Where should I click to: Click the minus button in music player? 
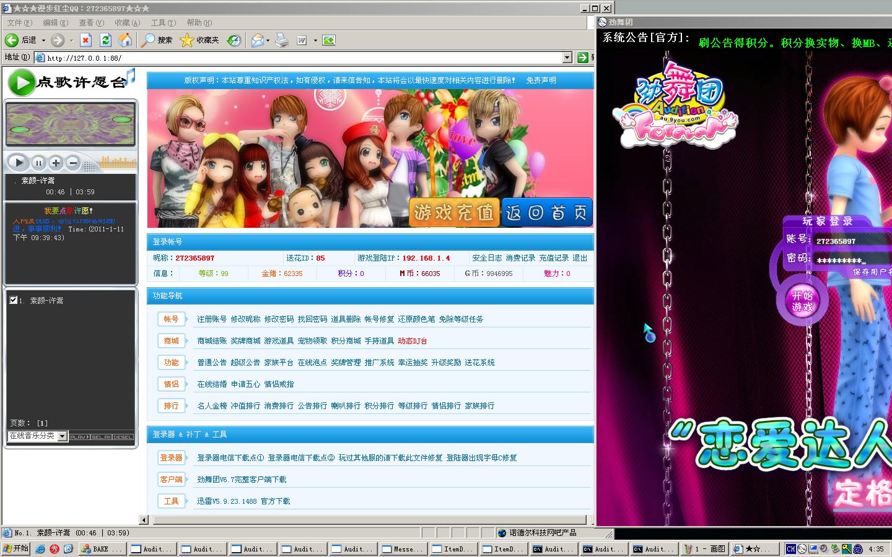(x=73, y=163)
